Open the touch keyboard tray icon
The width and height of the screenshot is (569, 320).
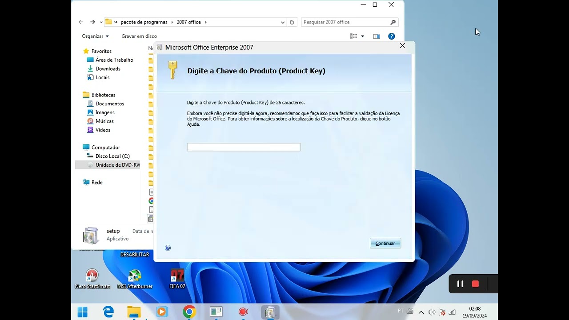[410, 311]
